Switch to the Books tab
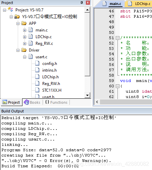 [32, 102]
